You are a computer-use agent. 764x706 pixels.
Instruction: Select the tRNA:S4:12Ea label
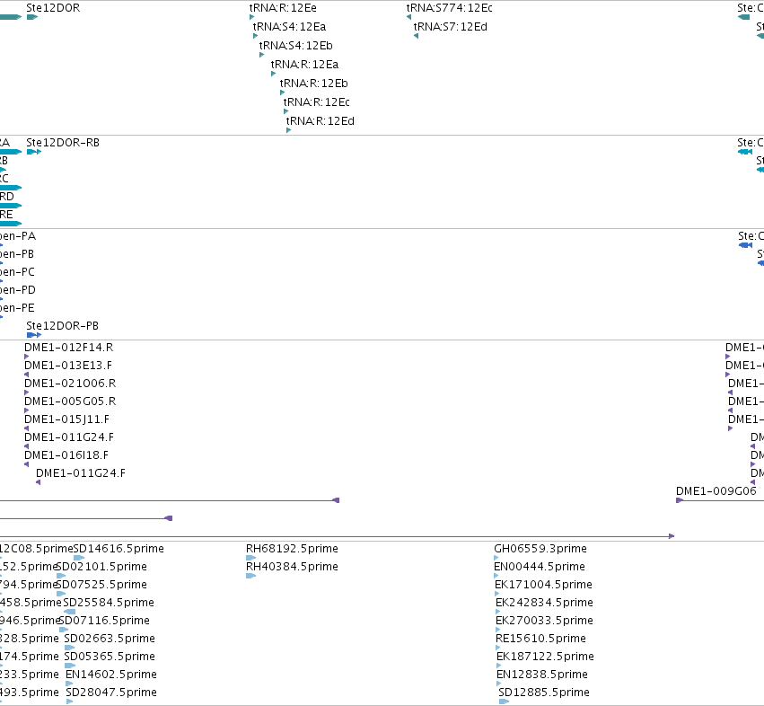(289, 27)
